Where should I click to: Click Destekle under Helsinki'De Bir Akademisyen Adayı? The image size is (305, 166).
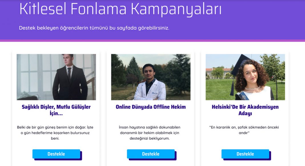[245, 154]
